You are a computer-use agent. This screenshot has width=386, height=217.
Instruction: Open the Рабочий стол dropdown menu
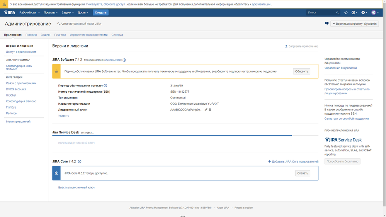(x=29, y=12)
